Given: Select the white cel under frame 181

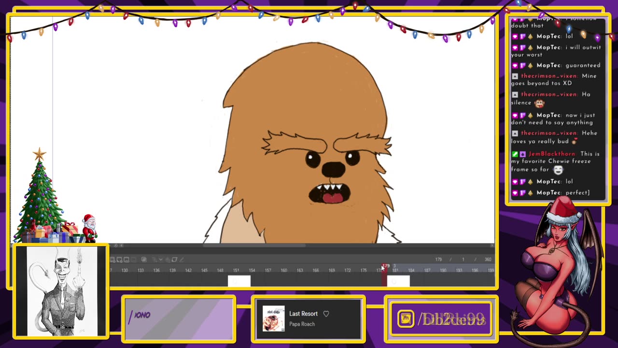Looking at the screenshot, I should [398, 281].
